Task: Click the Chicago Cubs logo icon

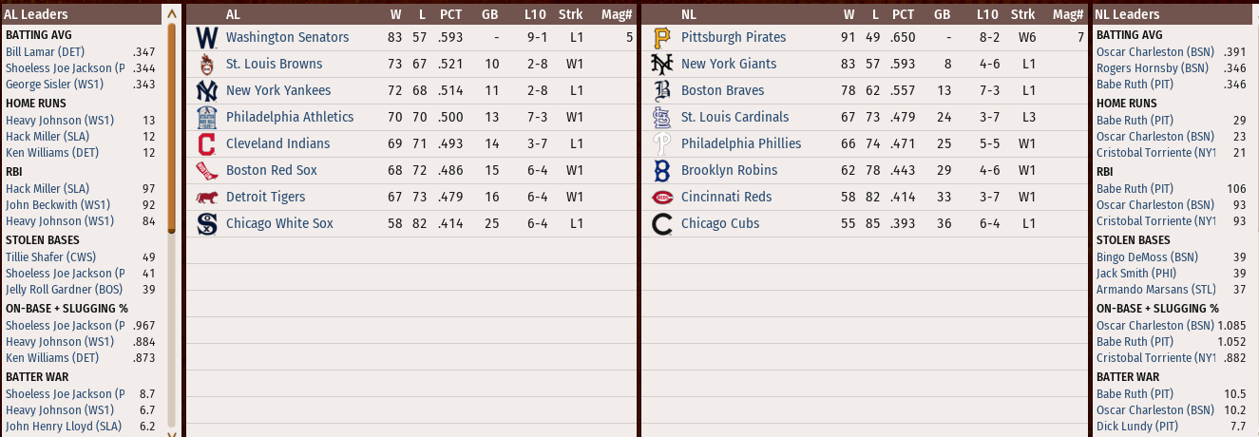Action: [662, 224]
